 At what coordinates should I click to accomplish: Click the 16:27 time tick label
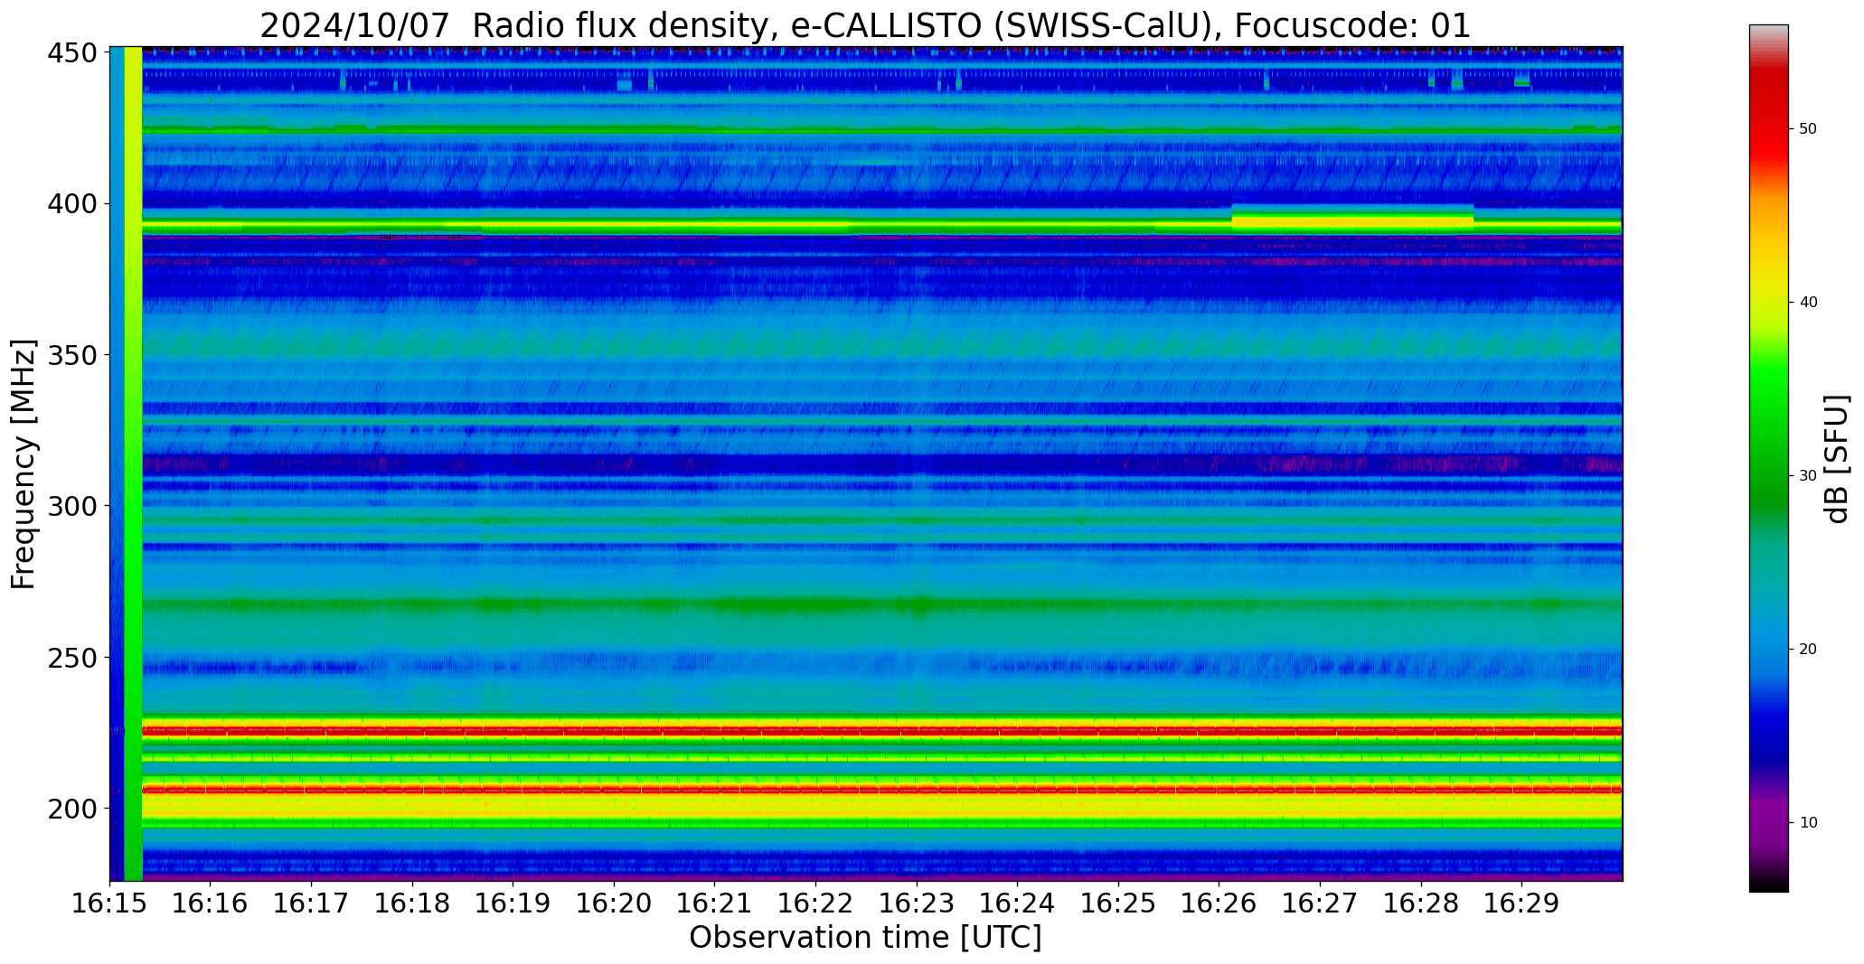tap(1320, 902)
